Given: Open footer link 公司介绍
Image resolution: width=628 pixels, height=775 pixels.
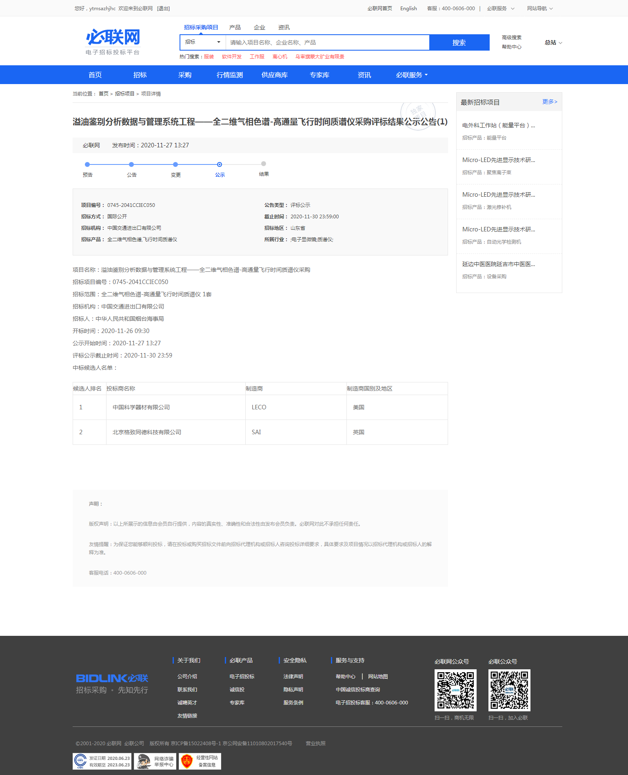Looking at the screenshot, I should coord(187,676).
